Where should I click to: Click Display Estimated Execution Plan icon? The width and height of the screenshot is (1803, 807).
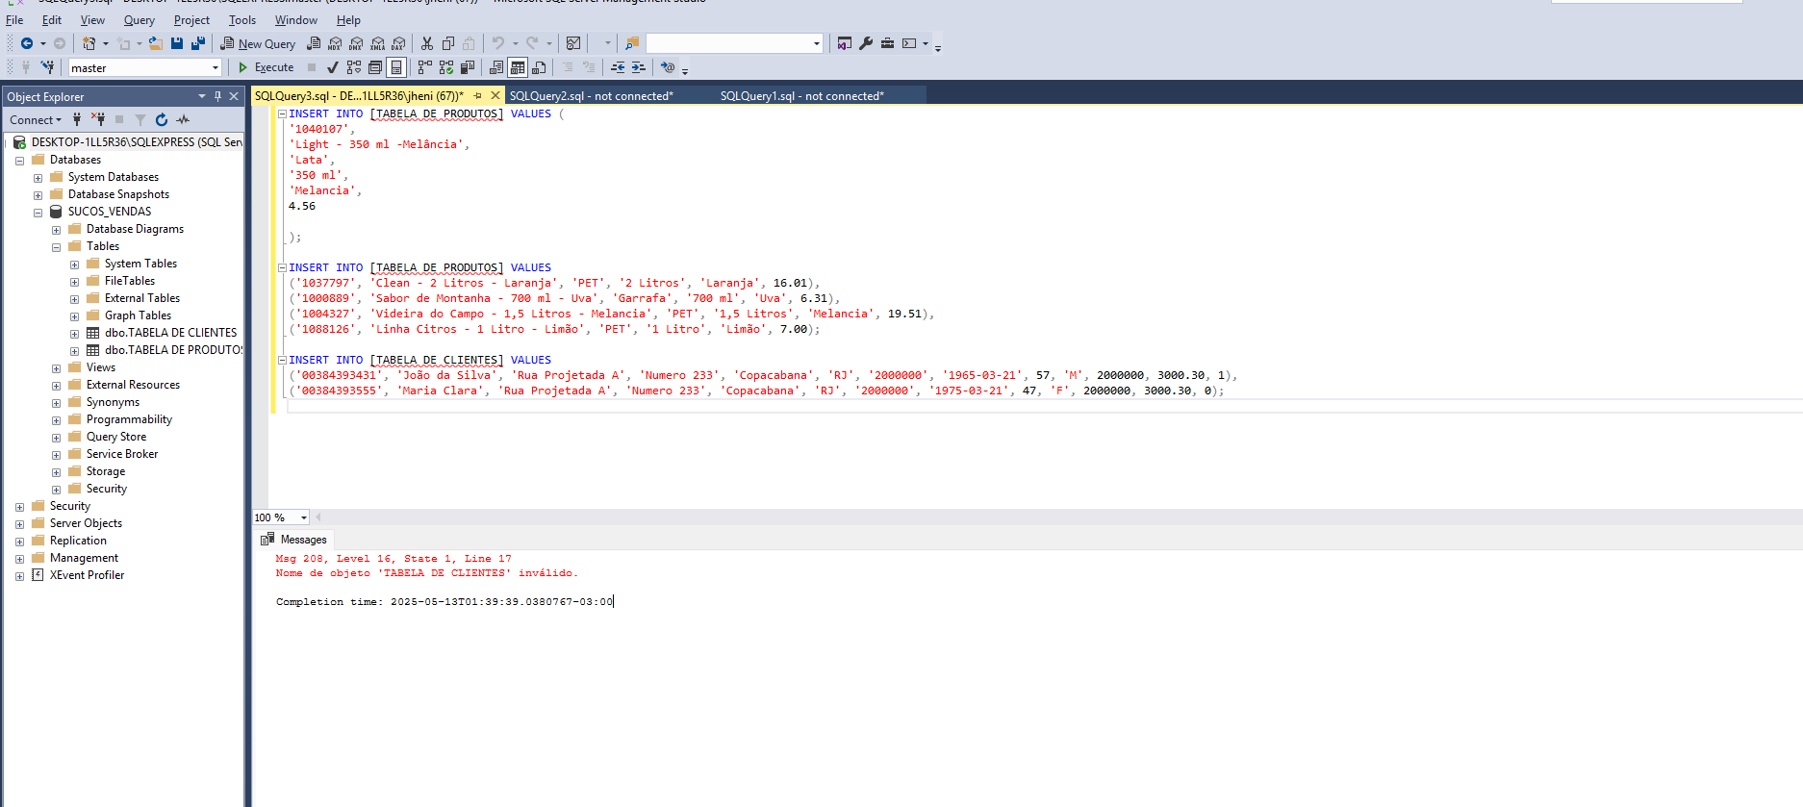tap(354, 67)
